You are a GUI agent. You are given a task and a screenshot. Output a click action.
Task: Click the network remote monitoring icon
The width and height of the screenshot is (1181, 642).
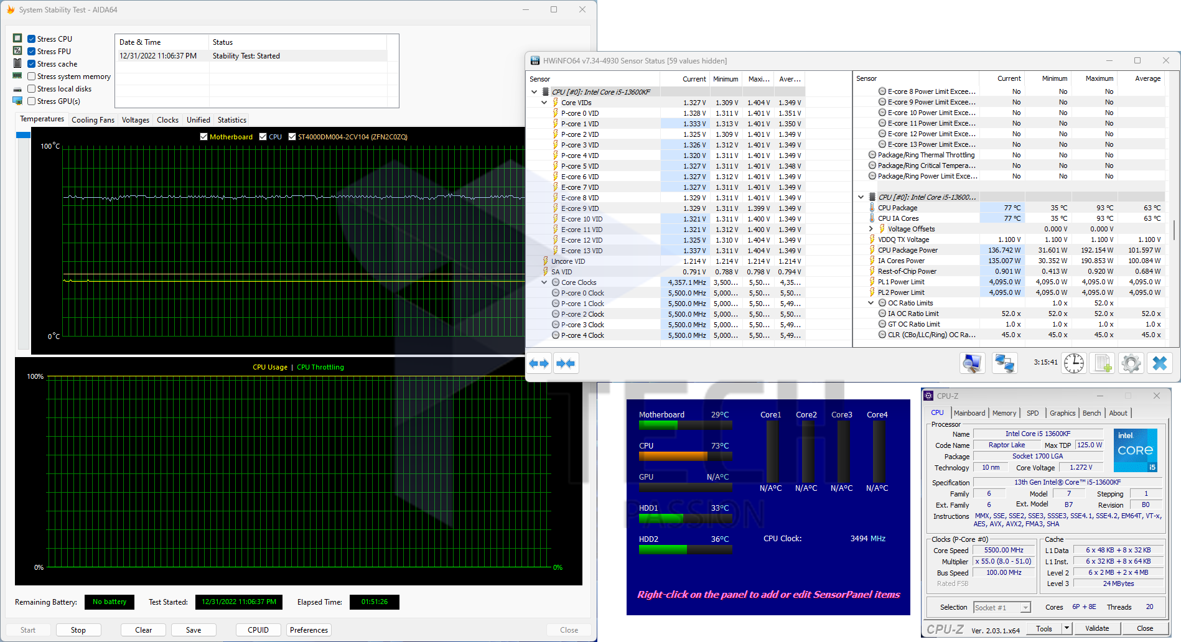[1004, 363]
